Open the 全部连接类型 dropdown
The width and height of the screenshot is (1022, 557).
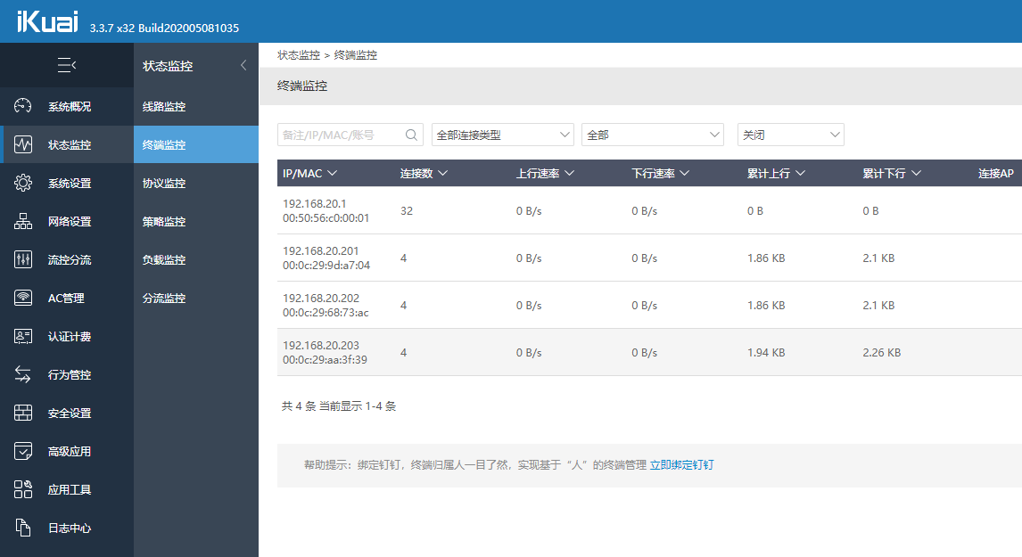502,135
